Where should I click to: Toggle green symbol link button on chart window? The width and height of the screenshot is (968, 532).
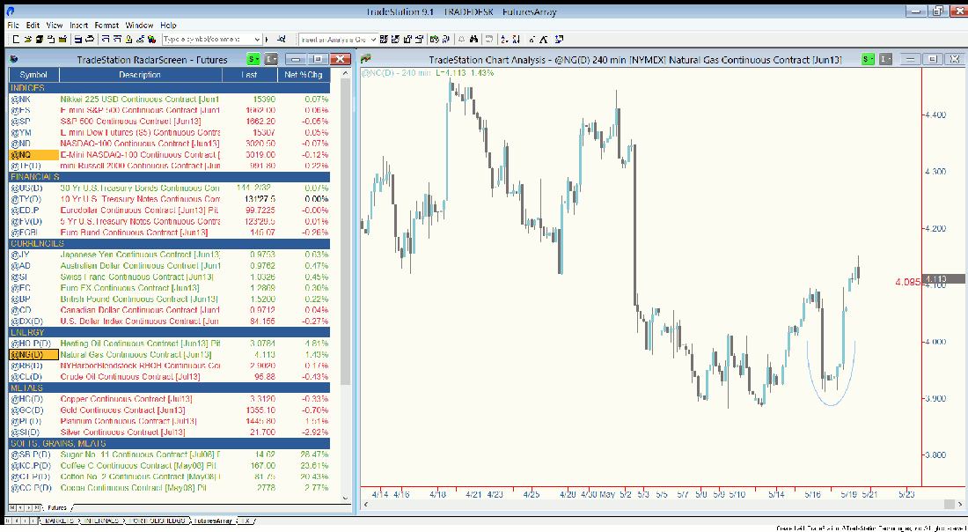[868, 59]
